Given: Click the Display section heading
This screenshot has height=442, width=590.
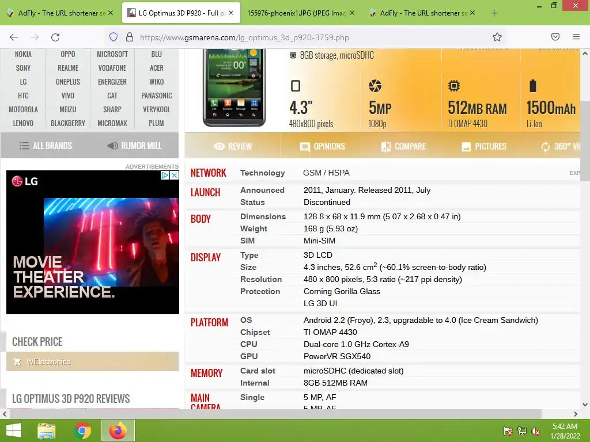Looking at the screenshot, I should point(206,257).
